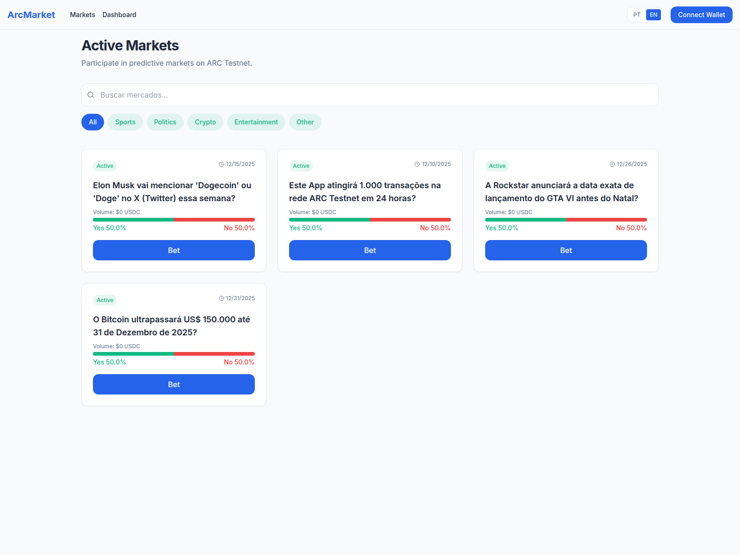Click No 50.0% on the Dogecoin card

tap(239, 228)
